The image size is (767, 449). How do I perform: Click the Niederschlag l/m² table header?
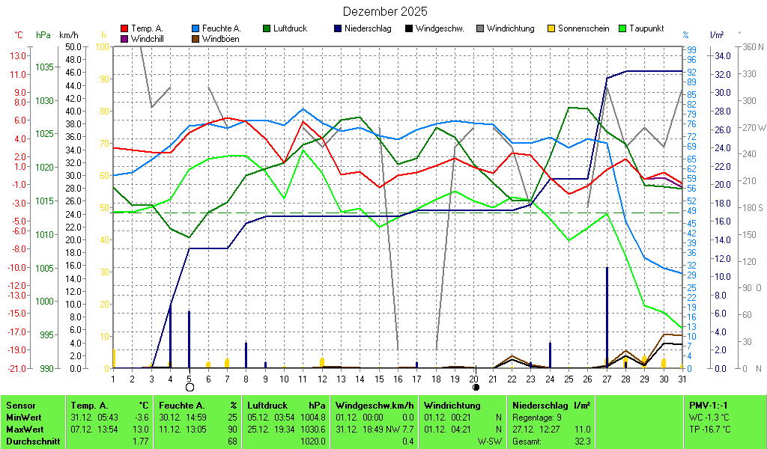[551, 405]
